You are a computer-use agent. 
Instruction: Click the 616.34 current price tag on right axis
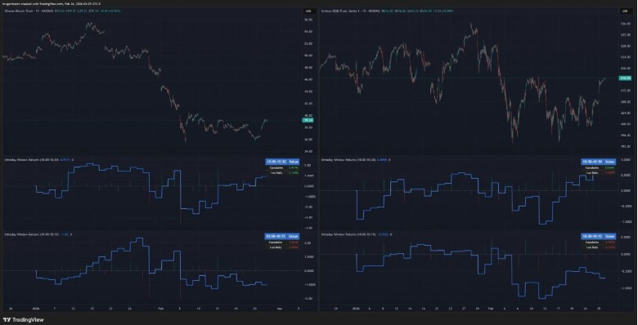(x=625, y=78)
